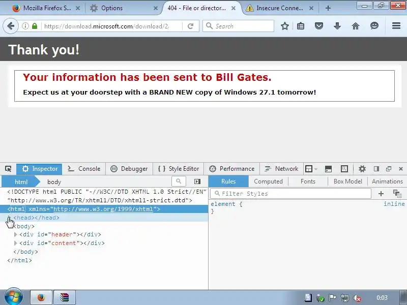This screenshot has width=407, height=305.
Task: Show bookmarks list icon
Action: coord(301,26)
